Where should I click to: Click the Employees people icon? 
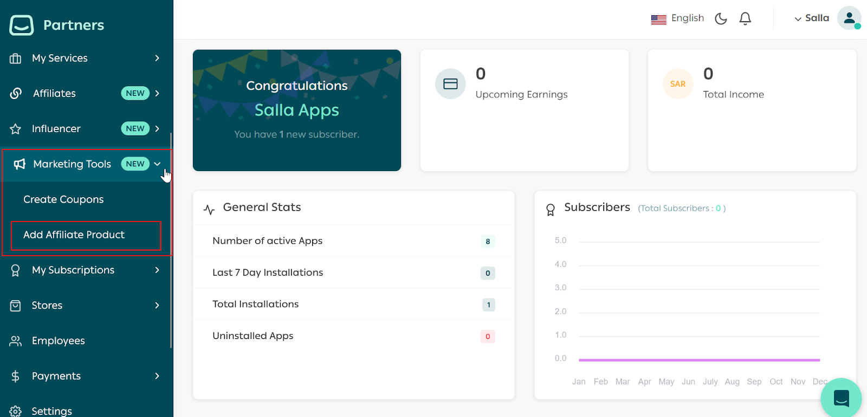[16, 341]
